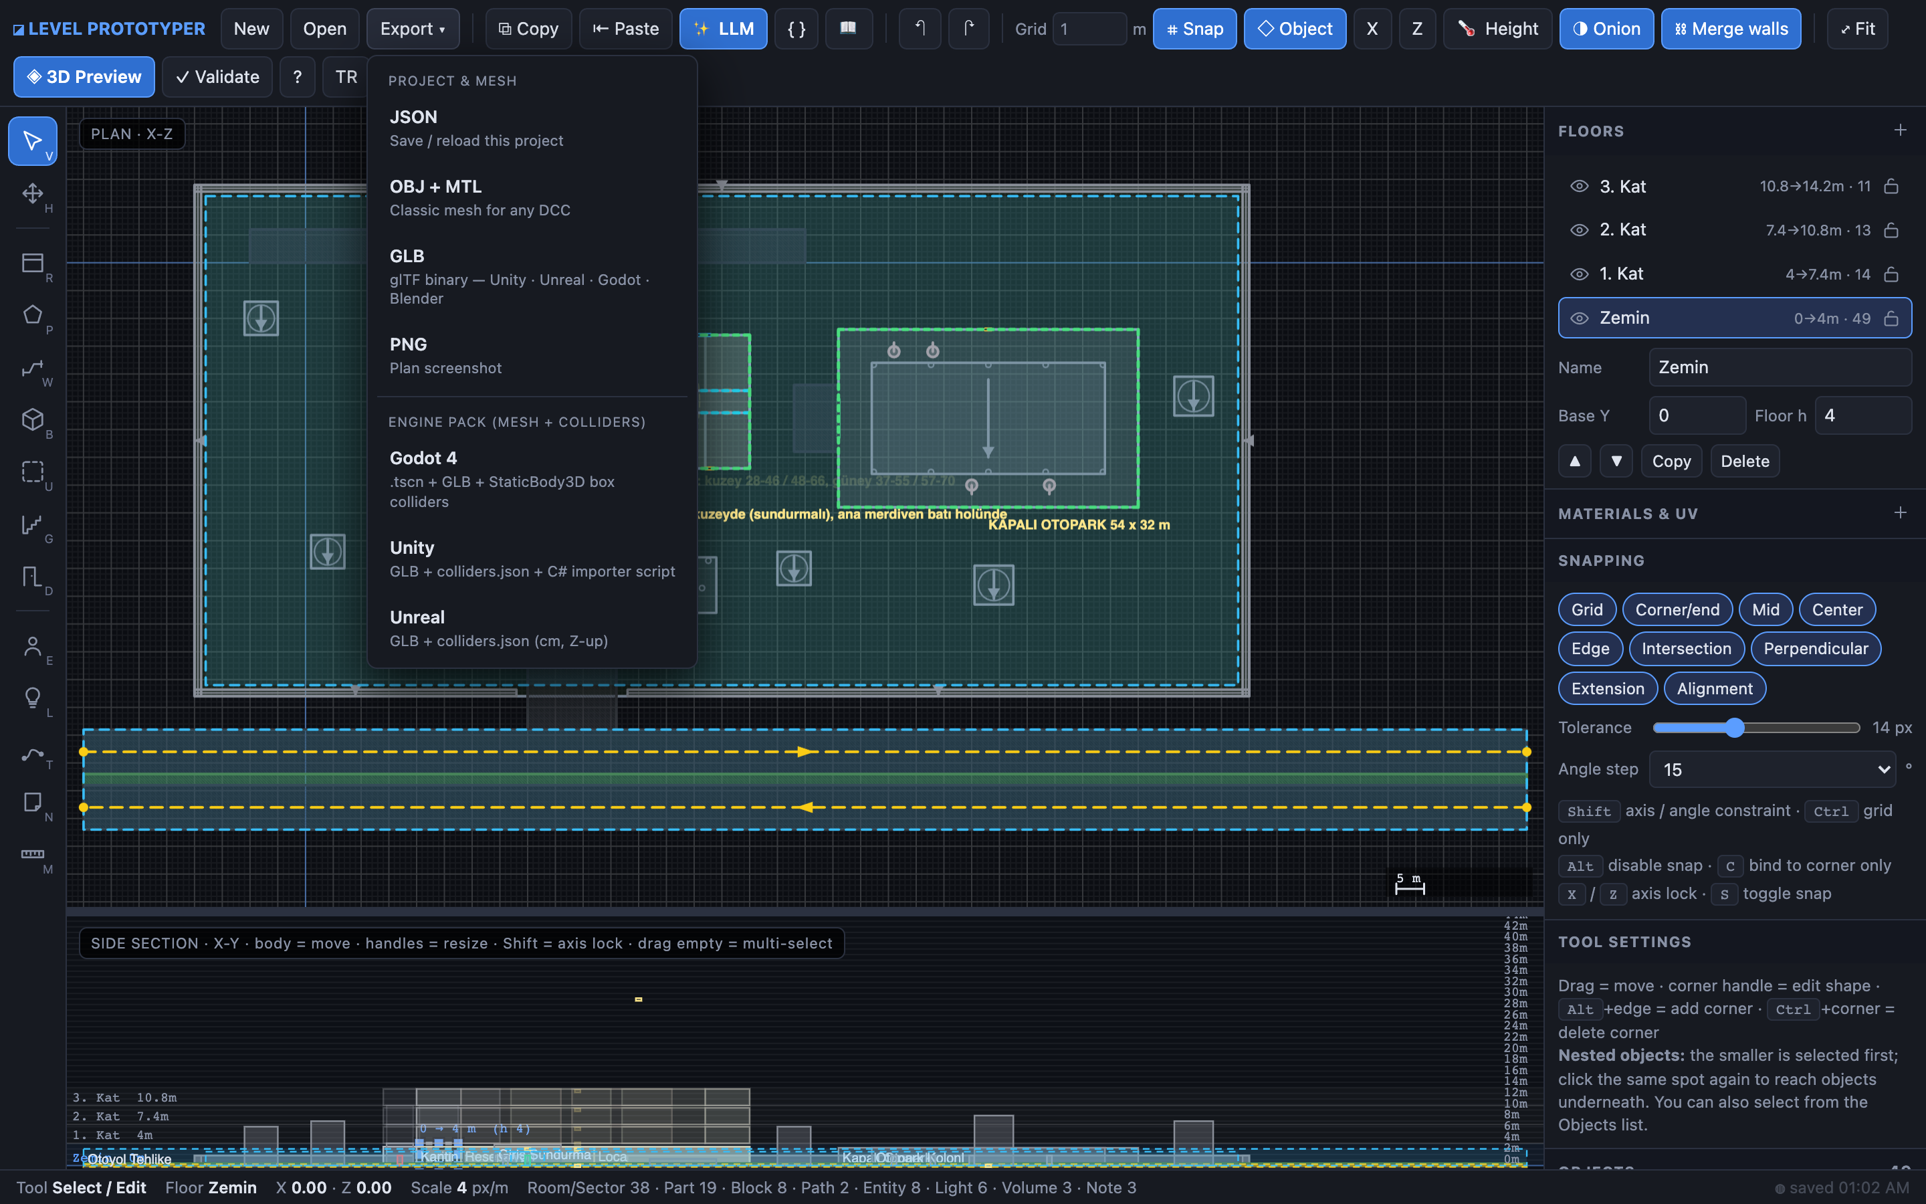Toggle visibility of 1. Kat floor
The height and width of the screenshot is (1204, 1926).
click(x=1579, y=274)
